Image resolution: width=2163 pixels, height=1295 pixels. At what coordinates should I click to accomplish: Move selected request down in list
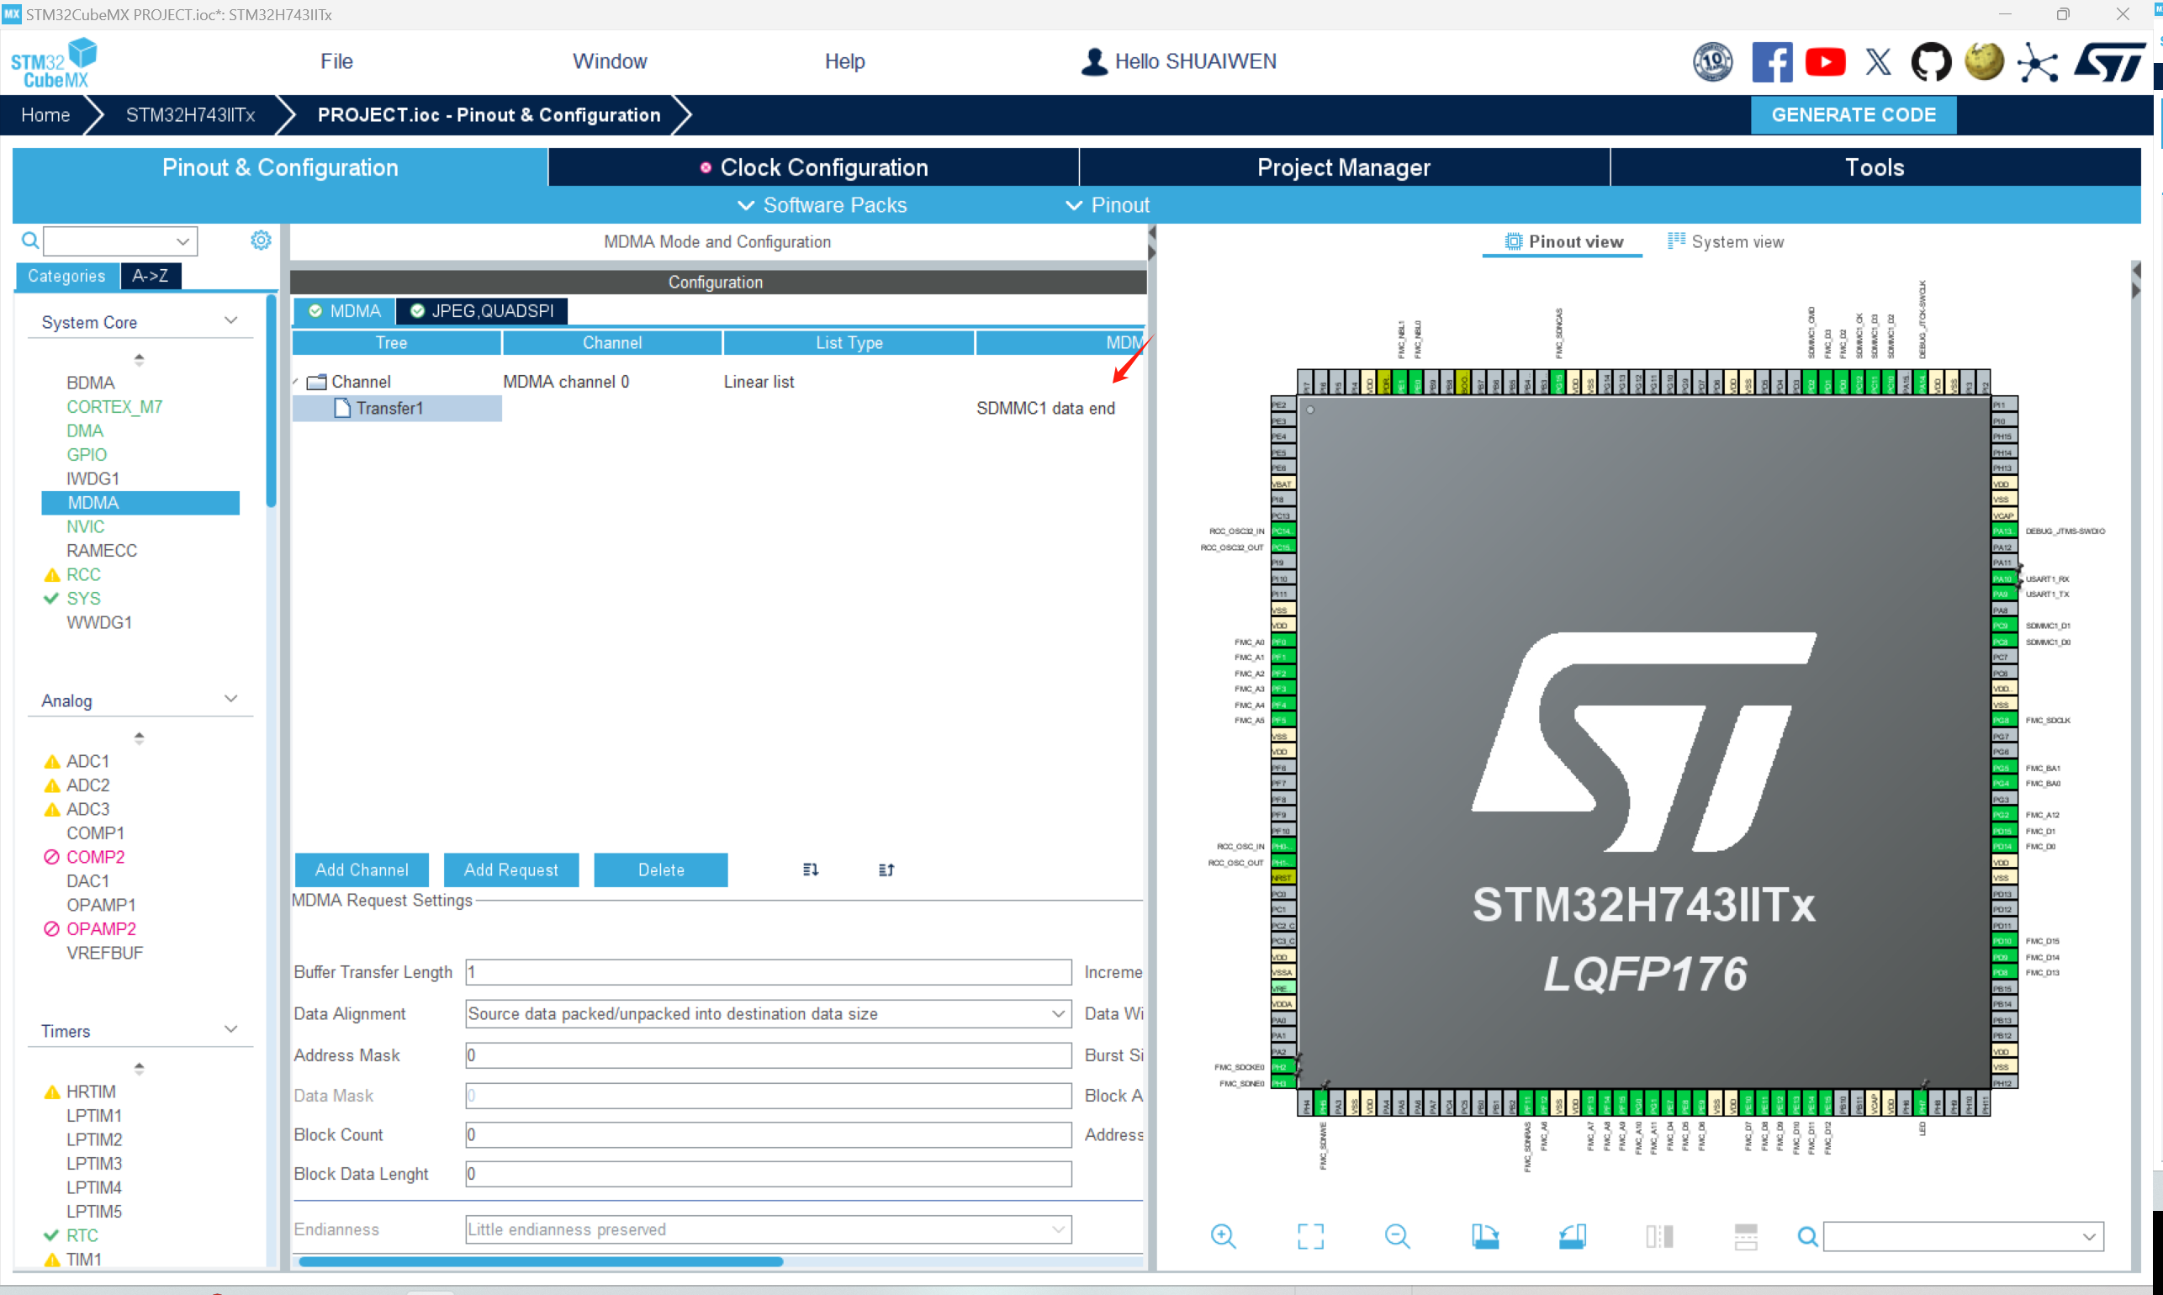[x=811, y=869]
